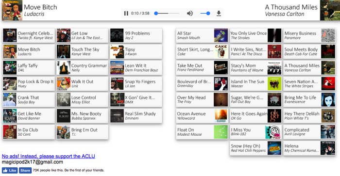
Task: Click the Country Grammar album cover
Action: click(x=64, y=68)
